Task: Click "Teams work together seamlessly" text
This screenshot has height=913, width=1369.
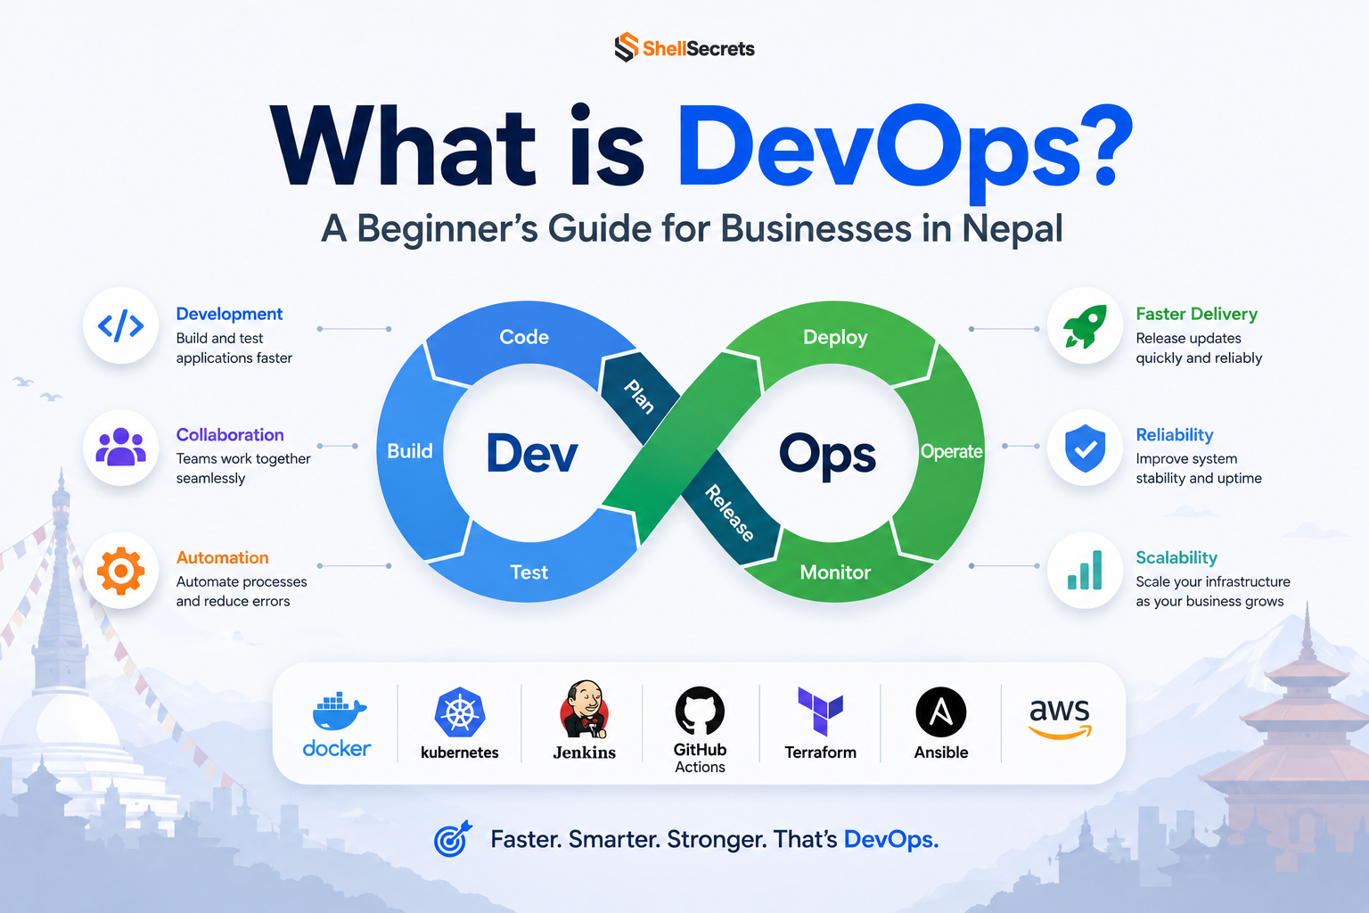Action: pyautogui.click(x=243, y=468)
